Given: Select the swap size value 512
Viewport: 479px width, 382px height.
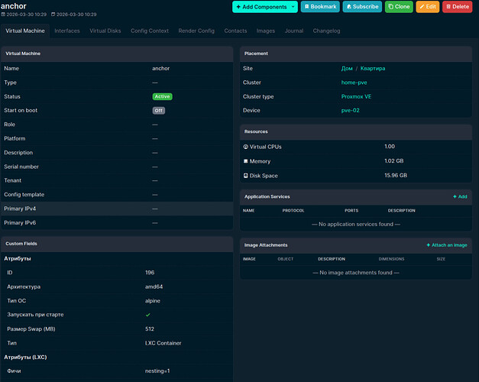Looking at the screenshot, I should (150, 329).
